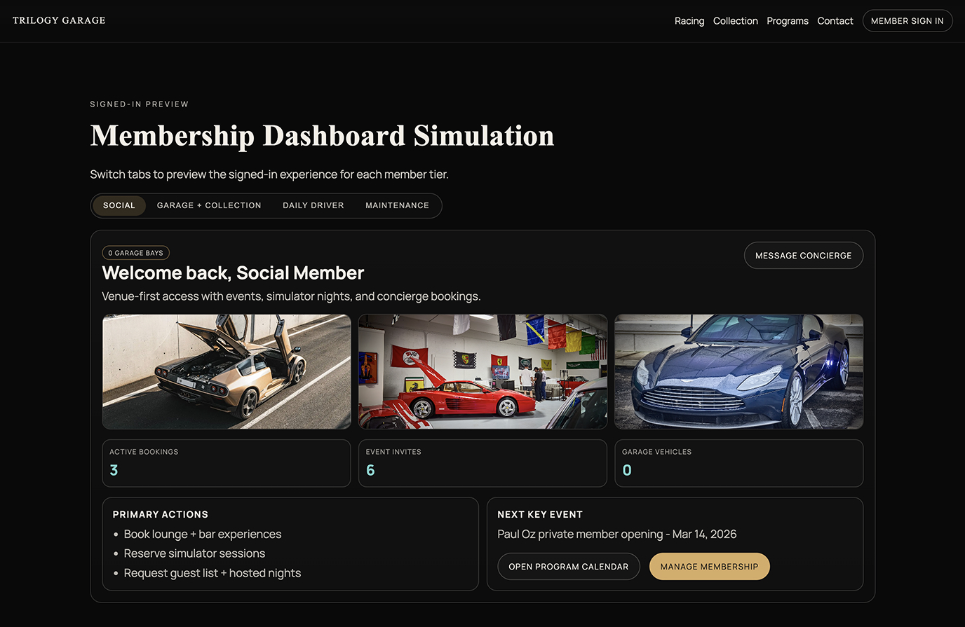This screenshot has width=965, height=627.
Task: Click the gold Lamborghini Diablo photo
Action: (x=226, y=371)
